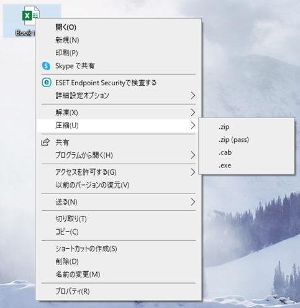Click the Skype icon in context menu
Viewport: 300px width, 308px height.
click(x=46, y=66)
